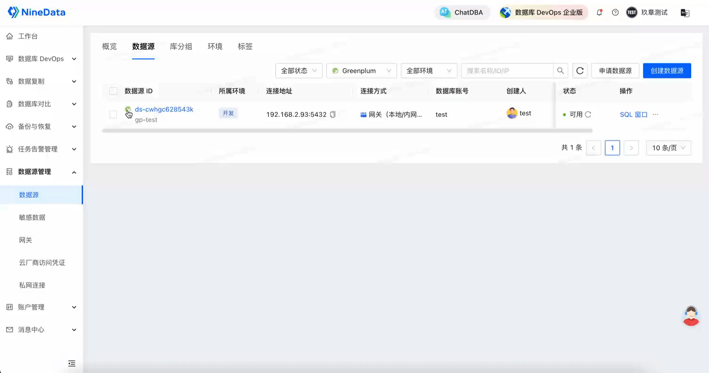Expand 数据库 DevOps menu chevron
The image size is (709, 373).
[x=74, y=59]
